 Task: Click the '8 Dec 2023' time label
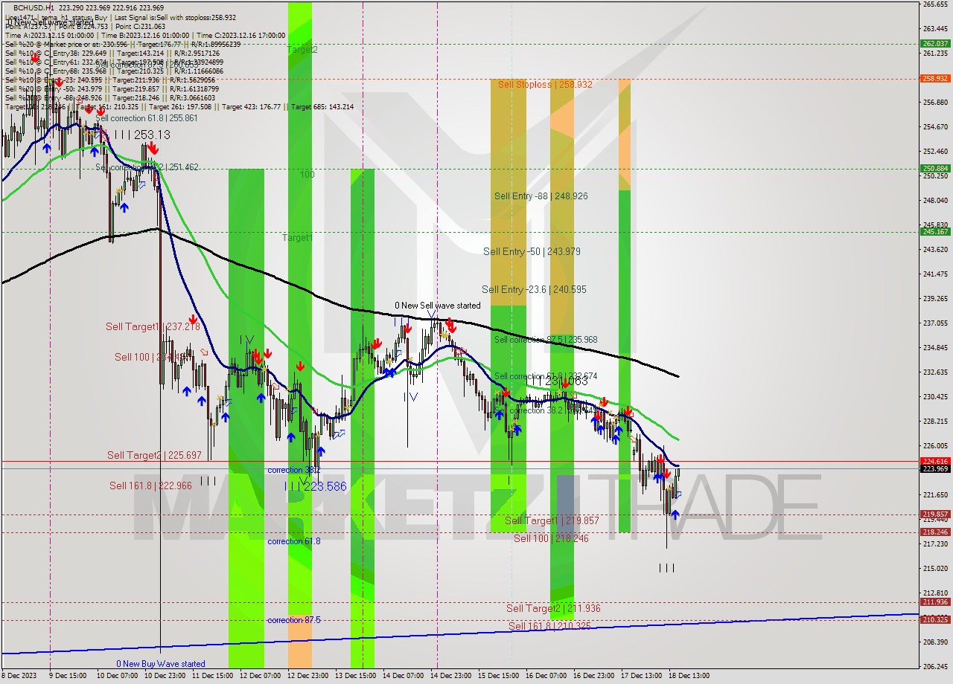click(x=17, y=676)
